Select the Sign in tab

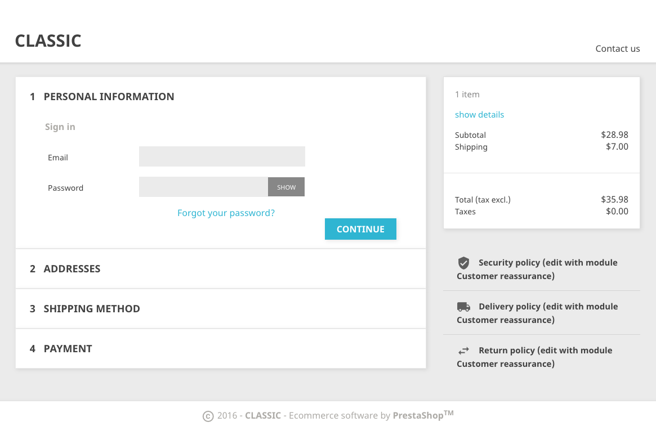(x=60, y=127)
